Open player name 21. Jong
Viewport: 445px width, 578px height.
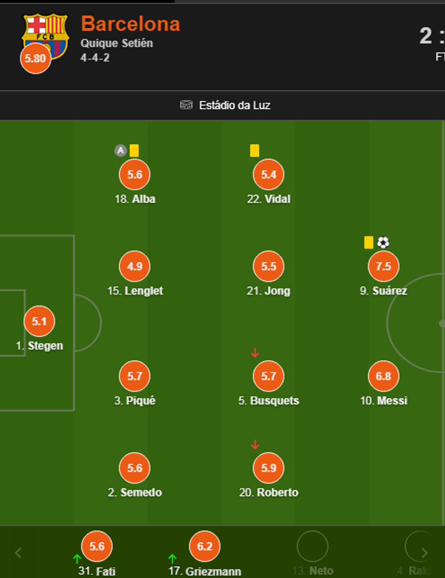(268, 291)
